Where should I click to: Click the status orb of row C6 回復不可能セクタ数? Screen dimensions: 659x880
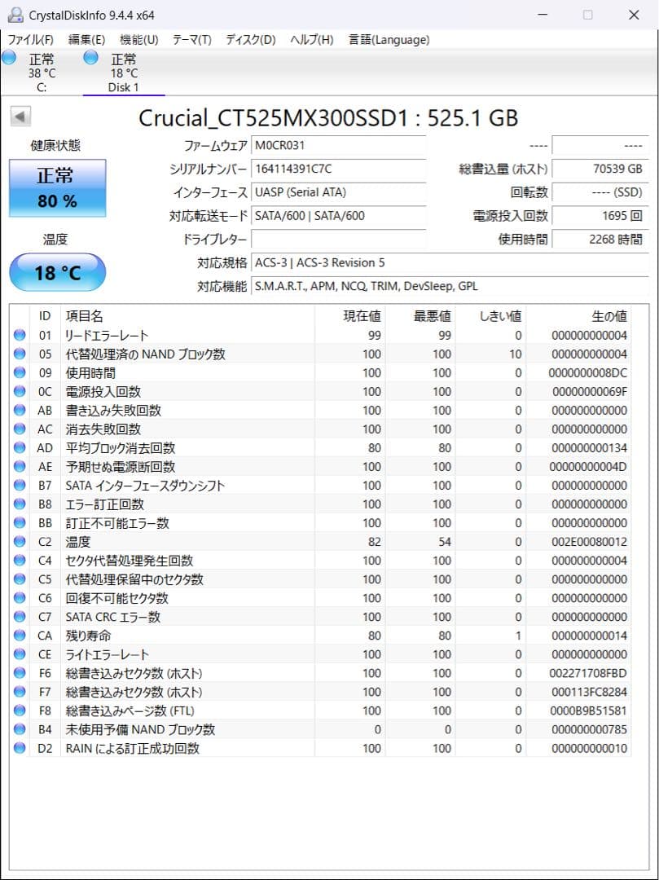point(20,598)
